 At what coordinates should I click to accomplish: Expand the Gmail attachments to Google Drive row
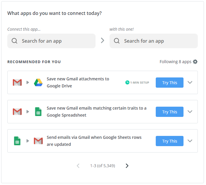190,82
